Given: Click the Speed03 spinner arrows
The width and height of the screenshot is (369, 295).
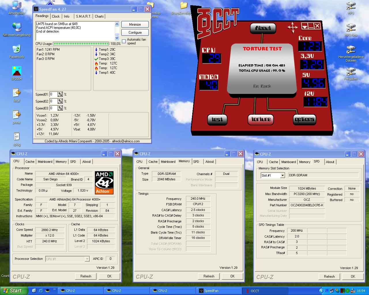Looking at the screenshot, I should point(60,108).
